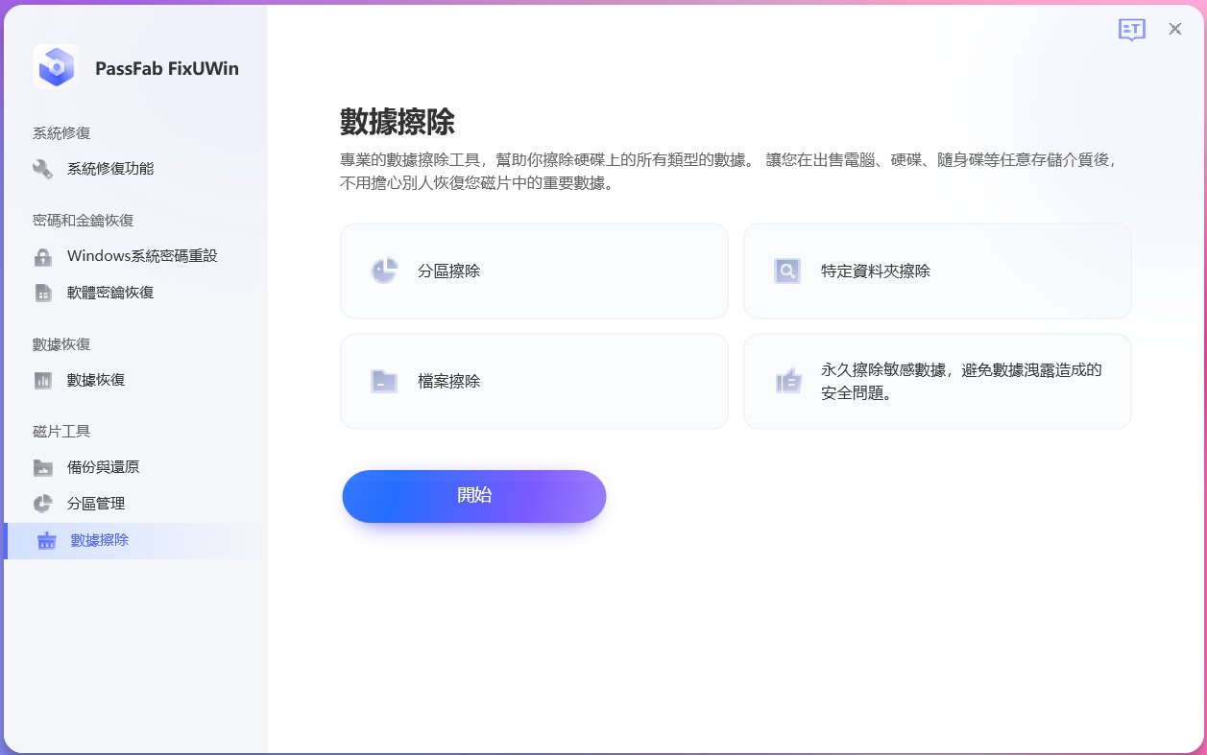Click the pie icon beside 分區管理
1207x755 pixels.
point(43,504)
